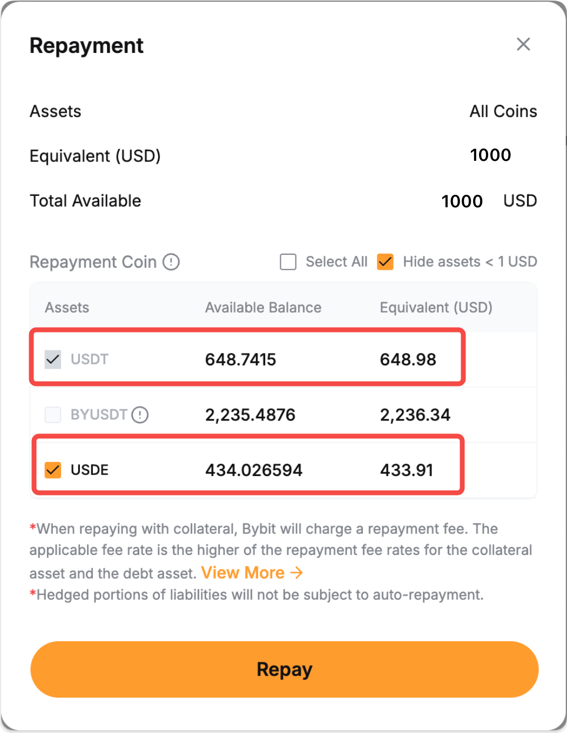Tick the BYUSDT row checkbox
The width and height of the screenshot is (567, 733).
pos(53,415)
